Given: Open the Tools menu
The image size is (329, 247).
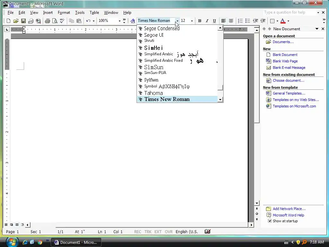Looking at the screenshot, I should pos(80,13).
